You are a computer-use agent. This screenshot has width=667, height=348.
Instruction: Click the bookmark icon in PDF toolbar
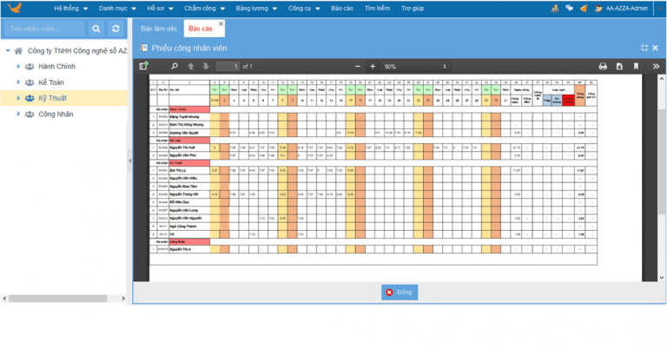636,66
